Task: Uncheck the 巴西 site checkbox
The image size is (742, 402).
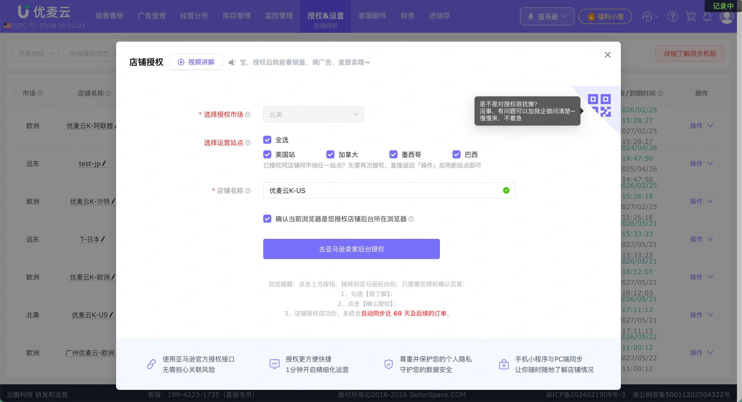Action: 457,155
